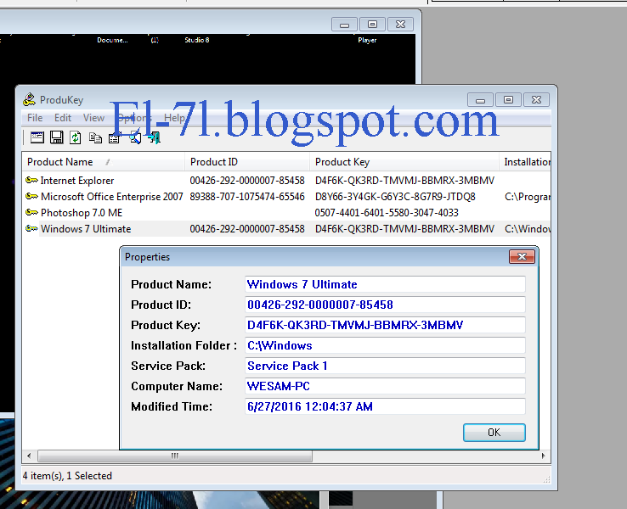Click 'Player' label in background window
Image resolution: width=627 pixels, height=509 pixels.
[x=367, y=40]
